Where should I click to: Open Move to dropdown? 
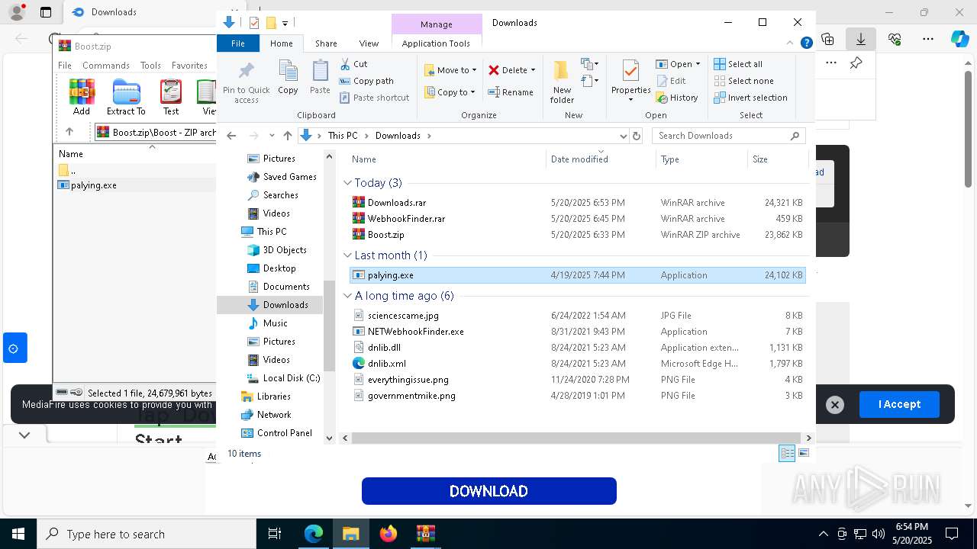tap(450, 70)
